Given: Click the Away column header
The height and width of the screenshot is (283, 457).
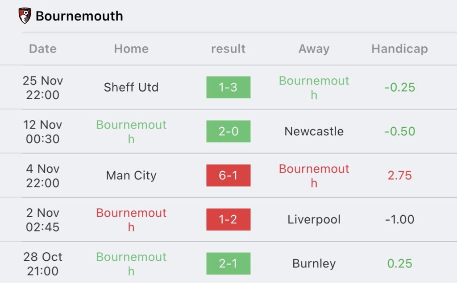Looking at the screenshot, I should (314, 49).
